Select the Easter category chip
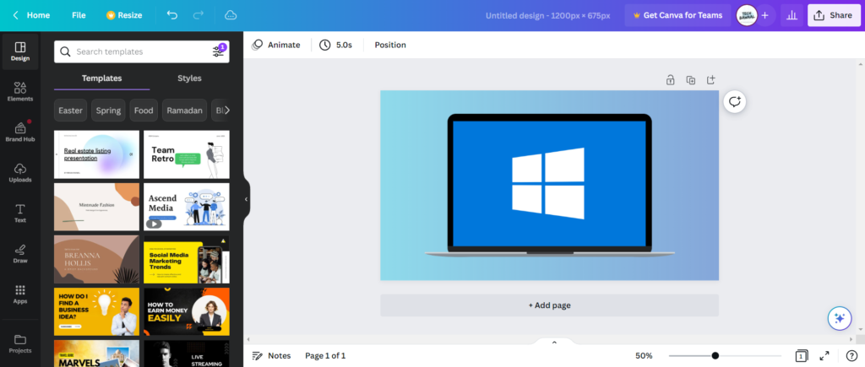The height and width of the screenshot is (367, 865). (x=71, y=111)
